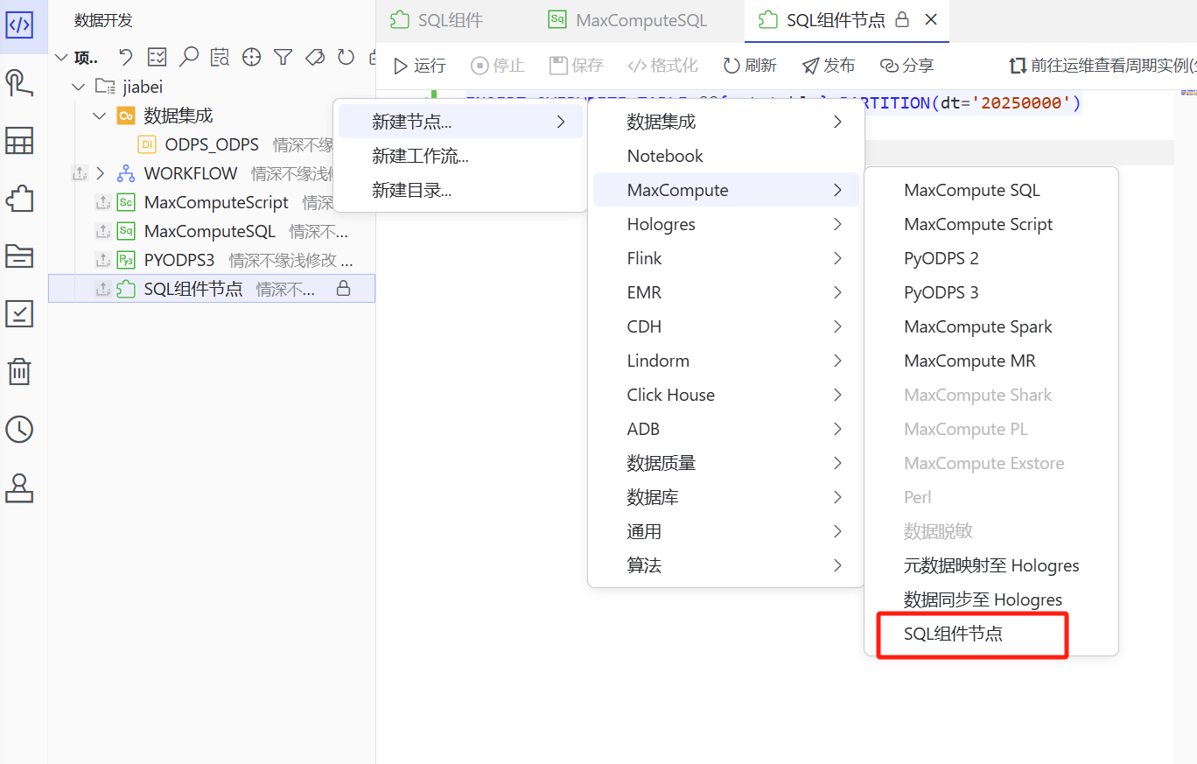Choose MaxCompute Script node type
This screenshot has width=1197, height=764.
(x=991, y=224)
